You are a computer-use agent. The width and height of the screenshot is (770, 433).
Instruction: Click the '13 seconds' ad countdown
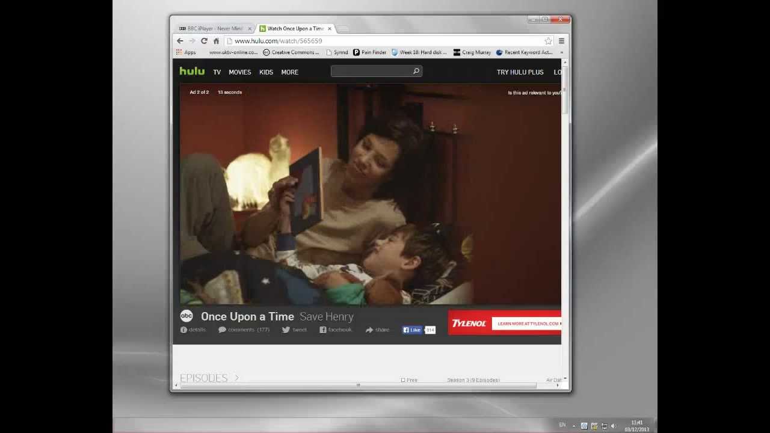coord(230,92)
